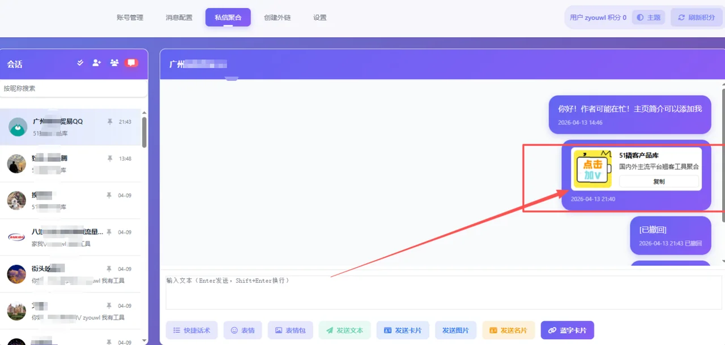Click the 复制 button on the card
This screenshot has height=345, width=725.
click(x=659, y=182)
